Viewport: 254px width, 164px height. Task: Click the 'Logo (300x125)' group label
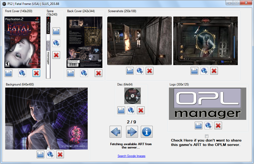coord(179,84)
